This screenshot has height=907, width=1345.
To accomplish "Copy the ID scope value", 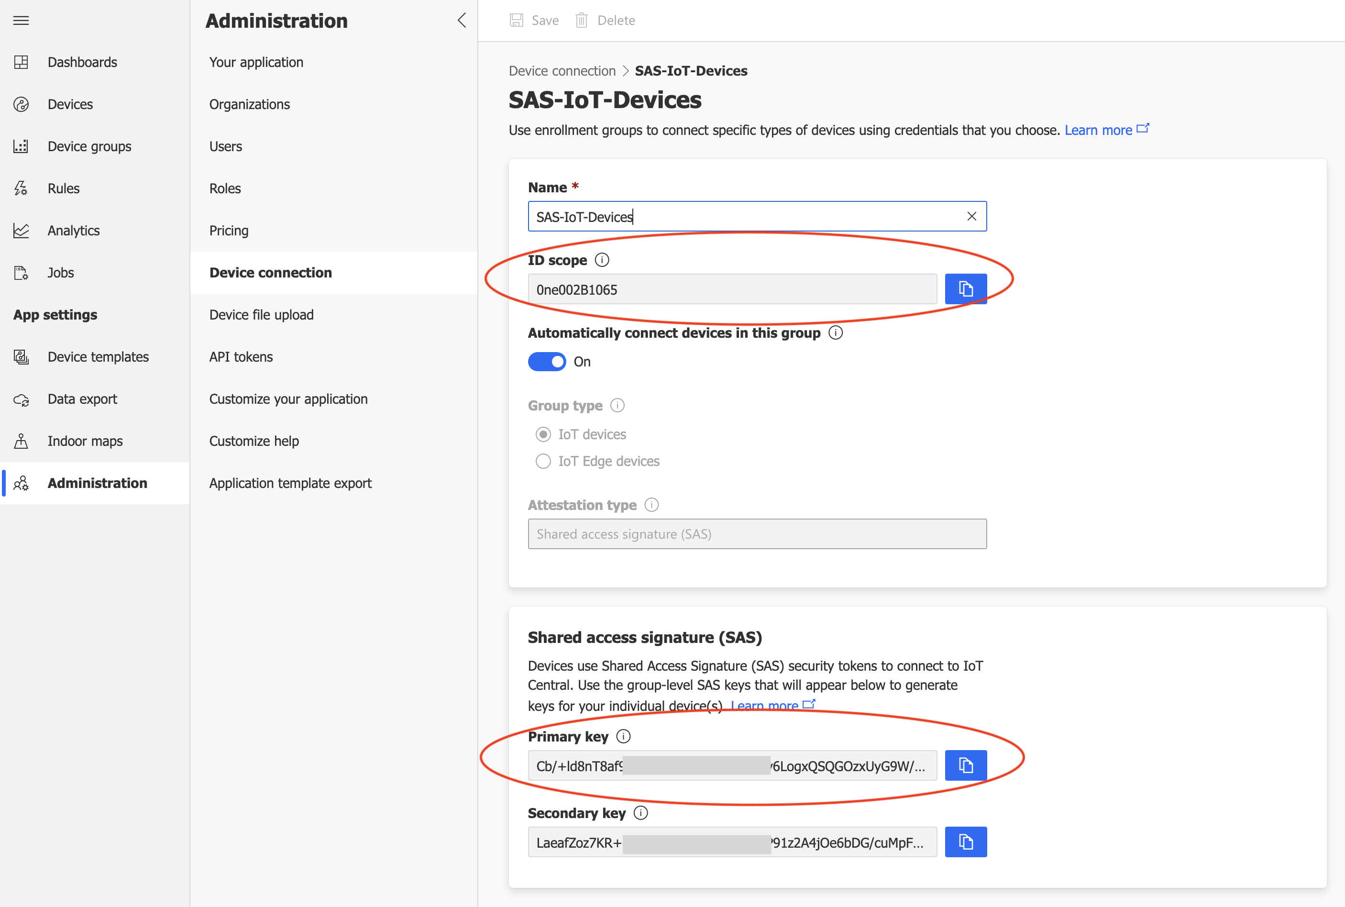I will click(965, 288).
